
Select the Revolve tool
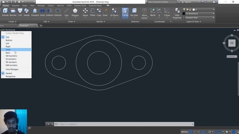pyautogui.click(x=13, y=12)
